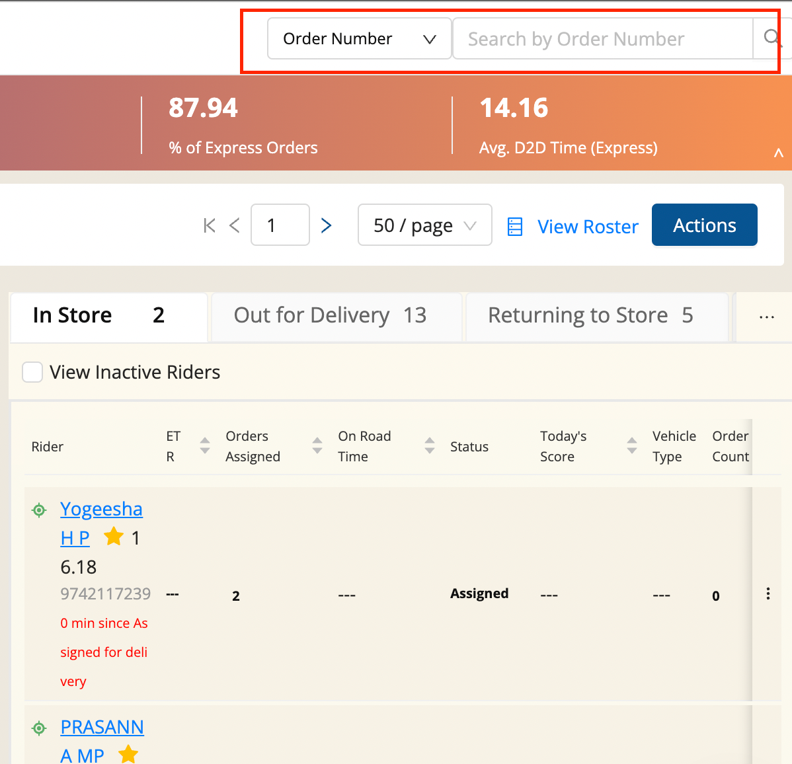Switch to Returning to Store tab

click(590, 316)
